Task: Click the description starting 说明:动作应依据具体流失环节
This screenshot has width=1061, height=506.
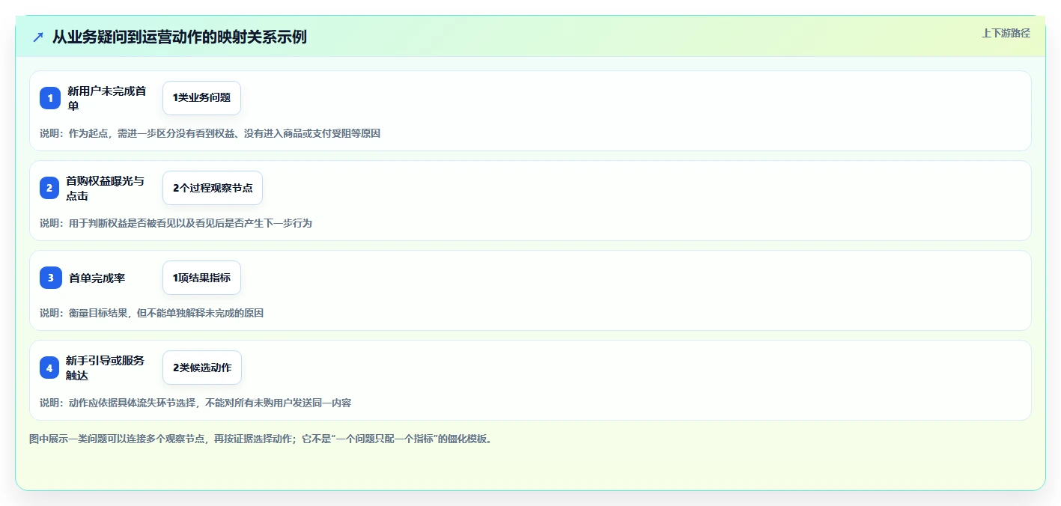Action: [195, 403]
